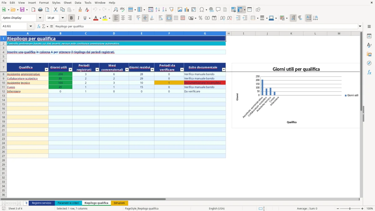This screenshot has height=211, width=375.
Task: Apply yellow background highlighting color
Action: (105, 18)
